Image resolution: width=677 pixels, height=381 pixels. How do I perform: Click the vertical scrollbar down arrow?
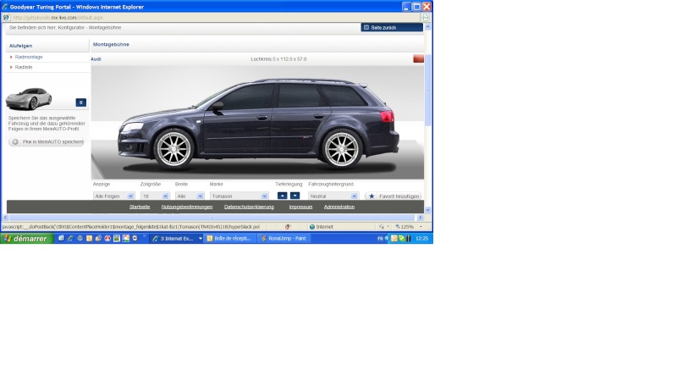pos(427,210)
